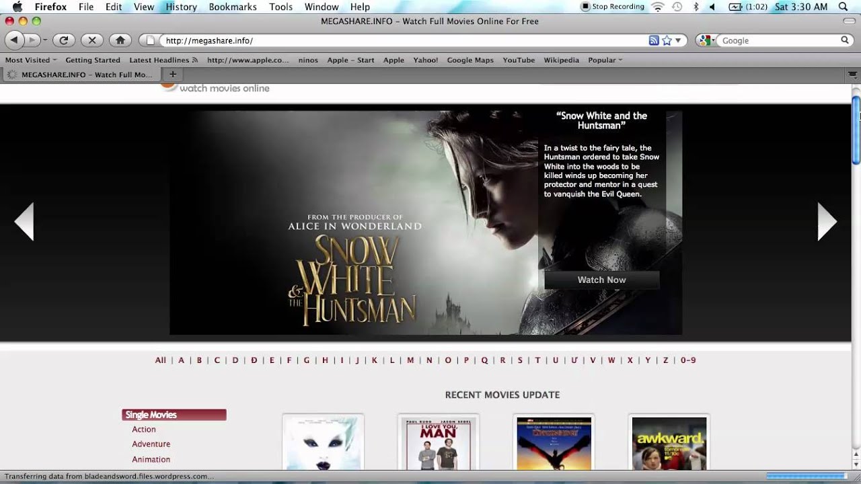Viewport: 861px width, 484px height.
Task: Open the Wikipedia bookmark
Action: pos(561,60)
